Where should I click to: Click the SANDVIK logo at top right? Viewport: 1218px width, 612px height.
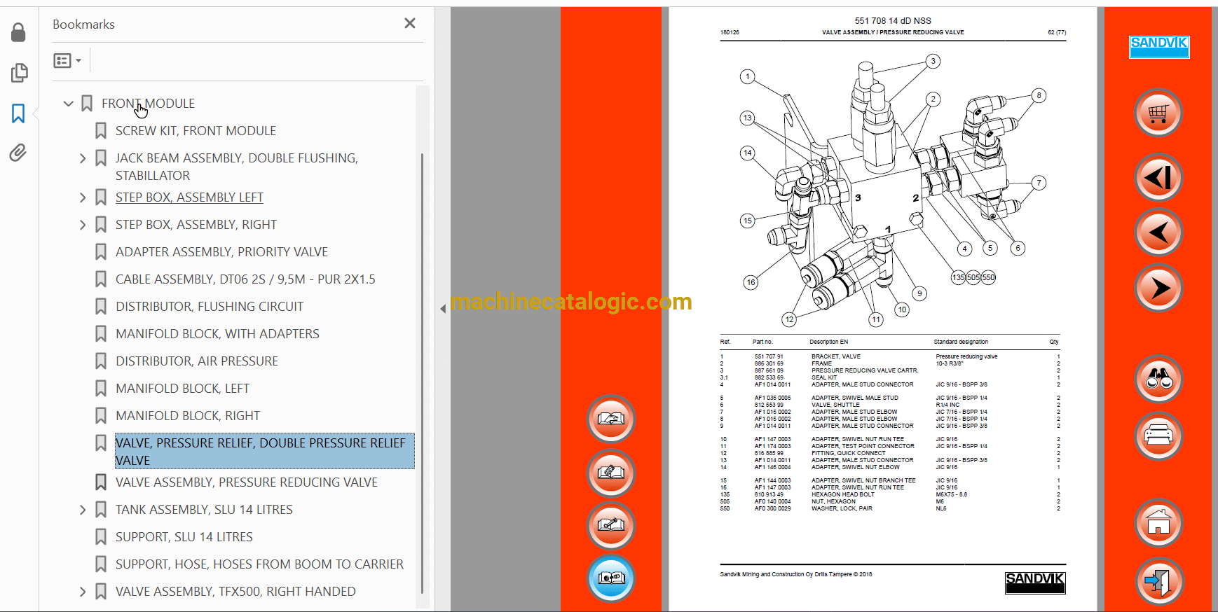pyautogui.click(x=1159, y=46)
